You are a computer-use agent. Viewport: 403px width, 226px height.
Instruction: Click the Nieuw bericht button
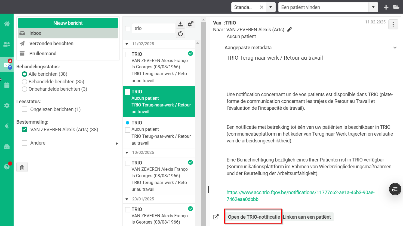point(68,23)
